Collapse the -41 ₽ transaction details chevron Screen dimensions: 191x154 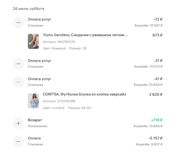[166, 79]
